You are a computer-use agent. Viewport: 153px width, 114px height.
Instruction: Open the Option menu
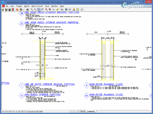click(x=27, y=6)
